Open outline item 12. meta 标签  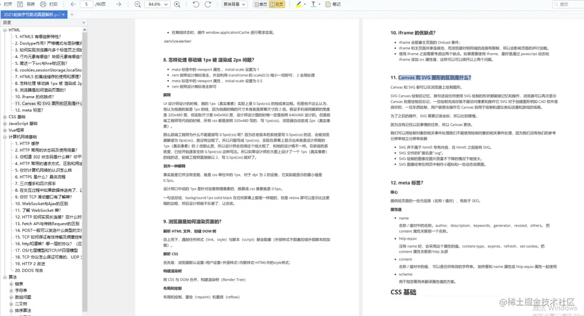click(x=29, y=110)
